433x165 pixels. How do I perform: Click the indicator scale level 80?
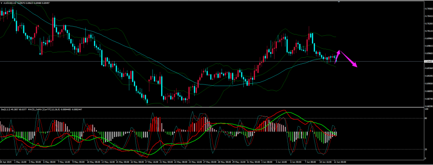[426, 118]
